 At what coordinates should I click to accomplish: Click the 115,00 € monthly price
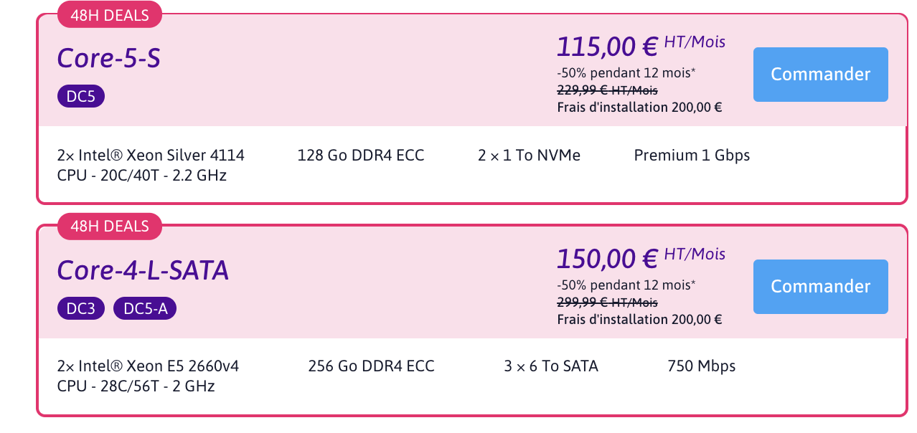tap(607, 47)
